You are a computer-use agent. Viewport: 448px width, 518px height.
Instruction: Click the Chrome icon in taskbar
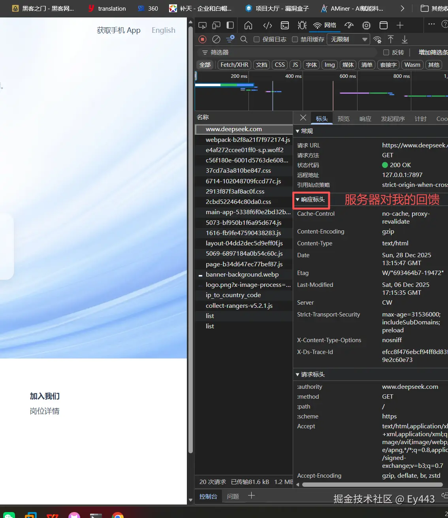pyautogui.click(x=117, y=515)
